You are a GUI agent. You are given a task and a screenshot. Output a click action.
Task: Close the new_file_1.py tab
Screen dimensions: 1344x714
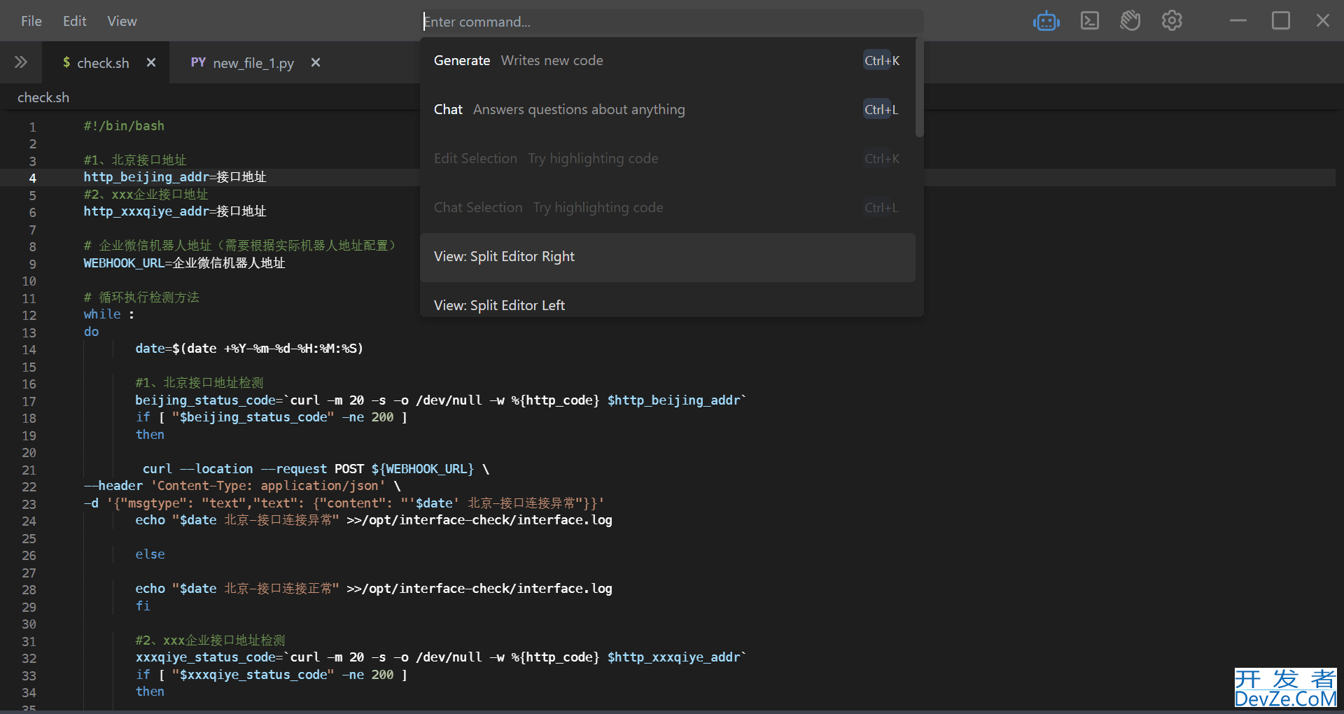[316, 62]
